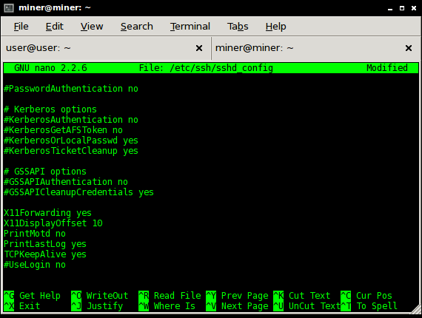Open the Tabs menu

coord(238,27)
